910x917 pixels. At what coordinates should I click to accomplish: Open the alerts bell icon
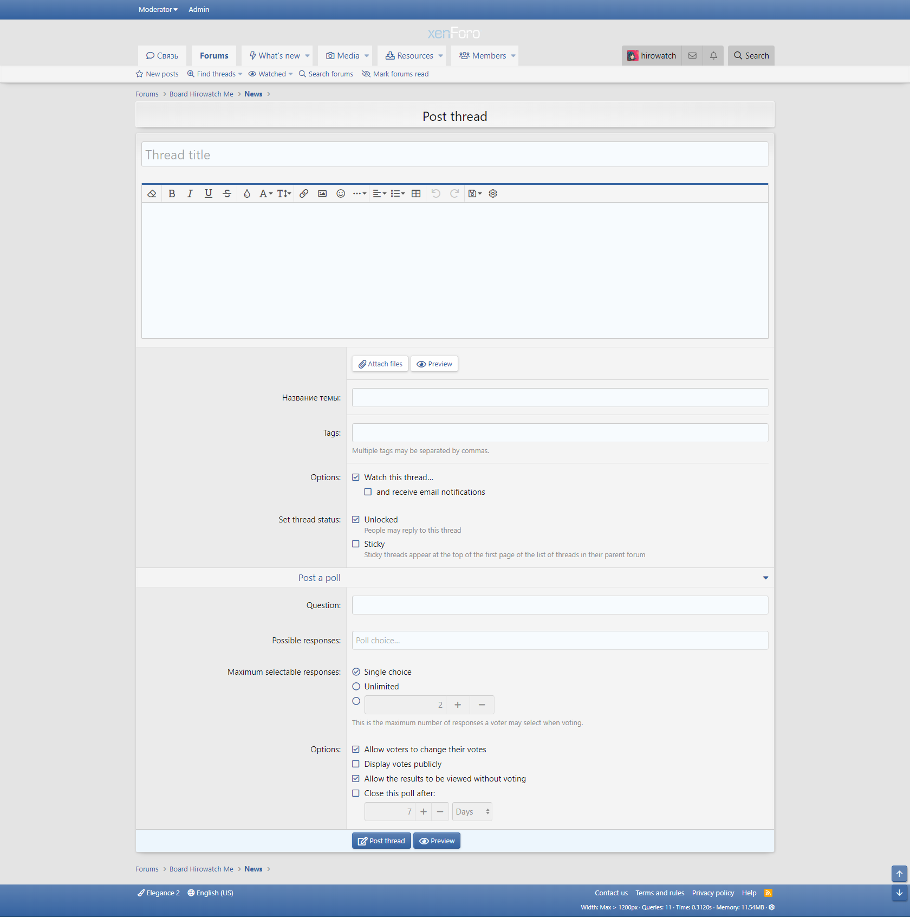point(713,55)
